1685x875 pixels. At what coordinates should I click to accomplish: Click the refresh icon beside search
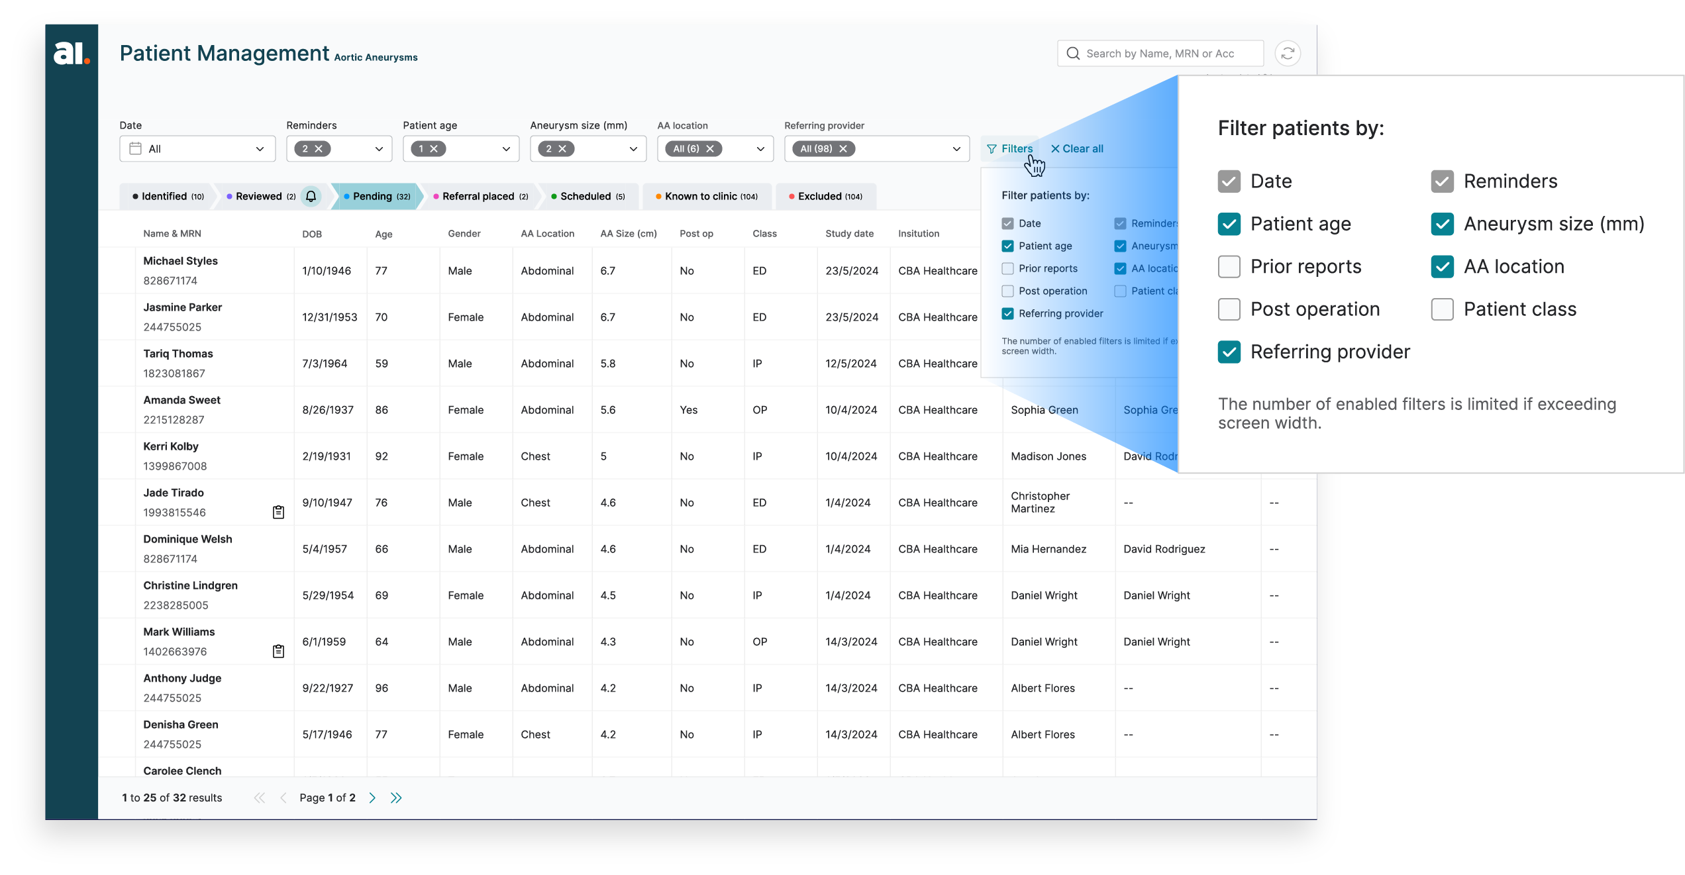[x=1287, y=54]
